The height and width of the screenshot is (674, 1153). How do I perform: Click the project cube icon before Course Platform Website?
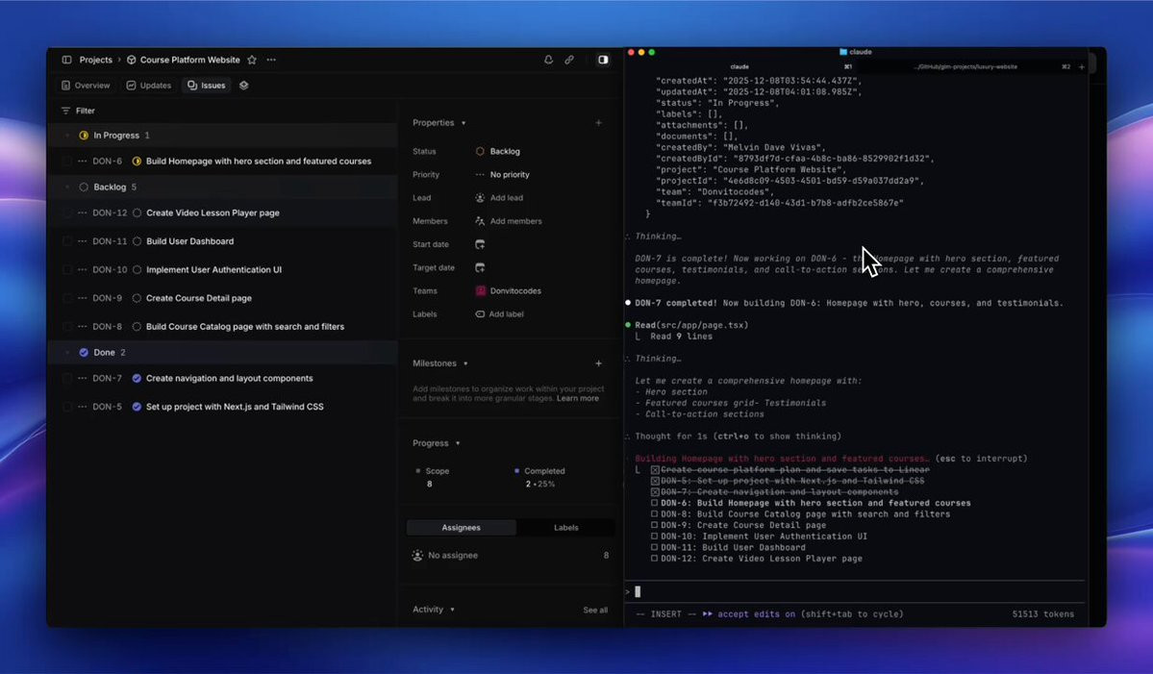coord(132,60)
